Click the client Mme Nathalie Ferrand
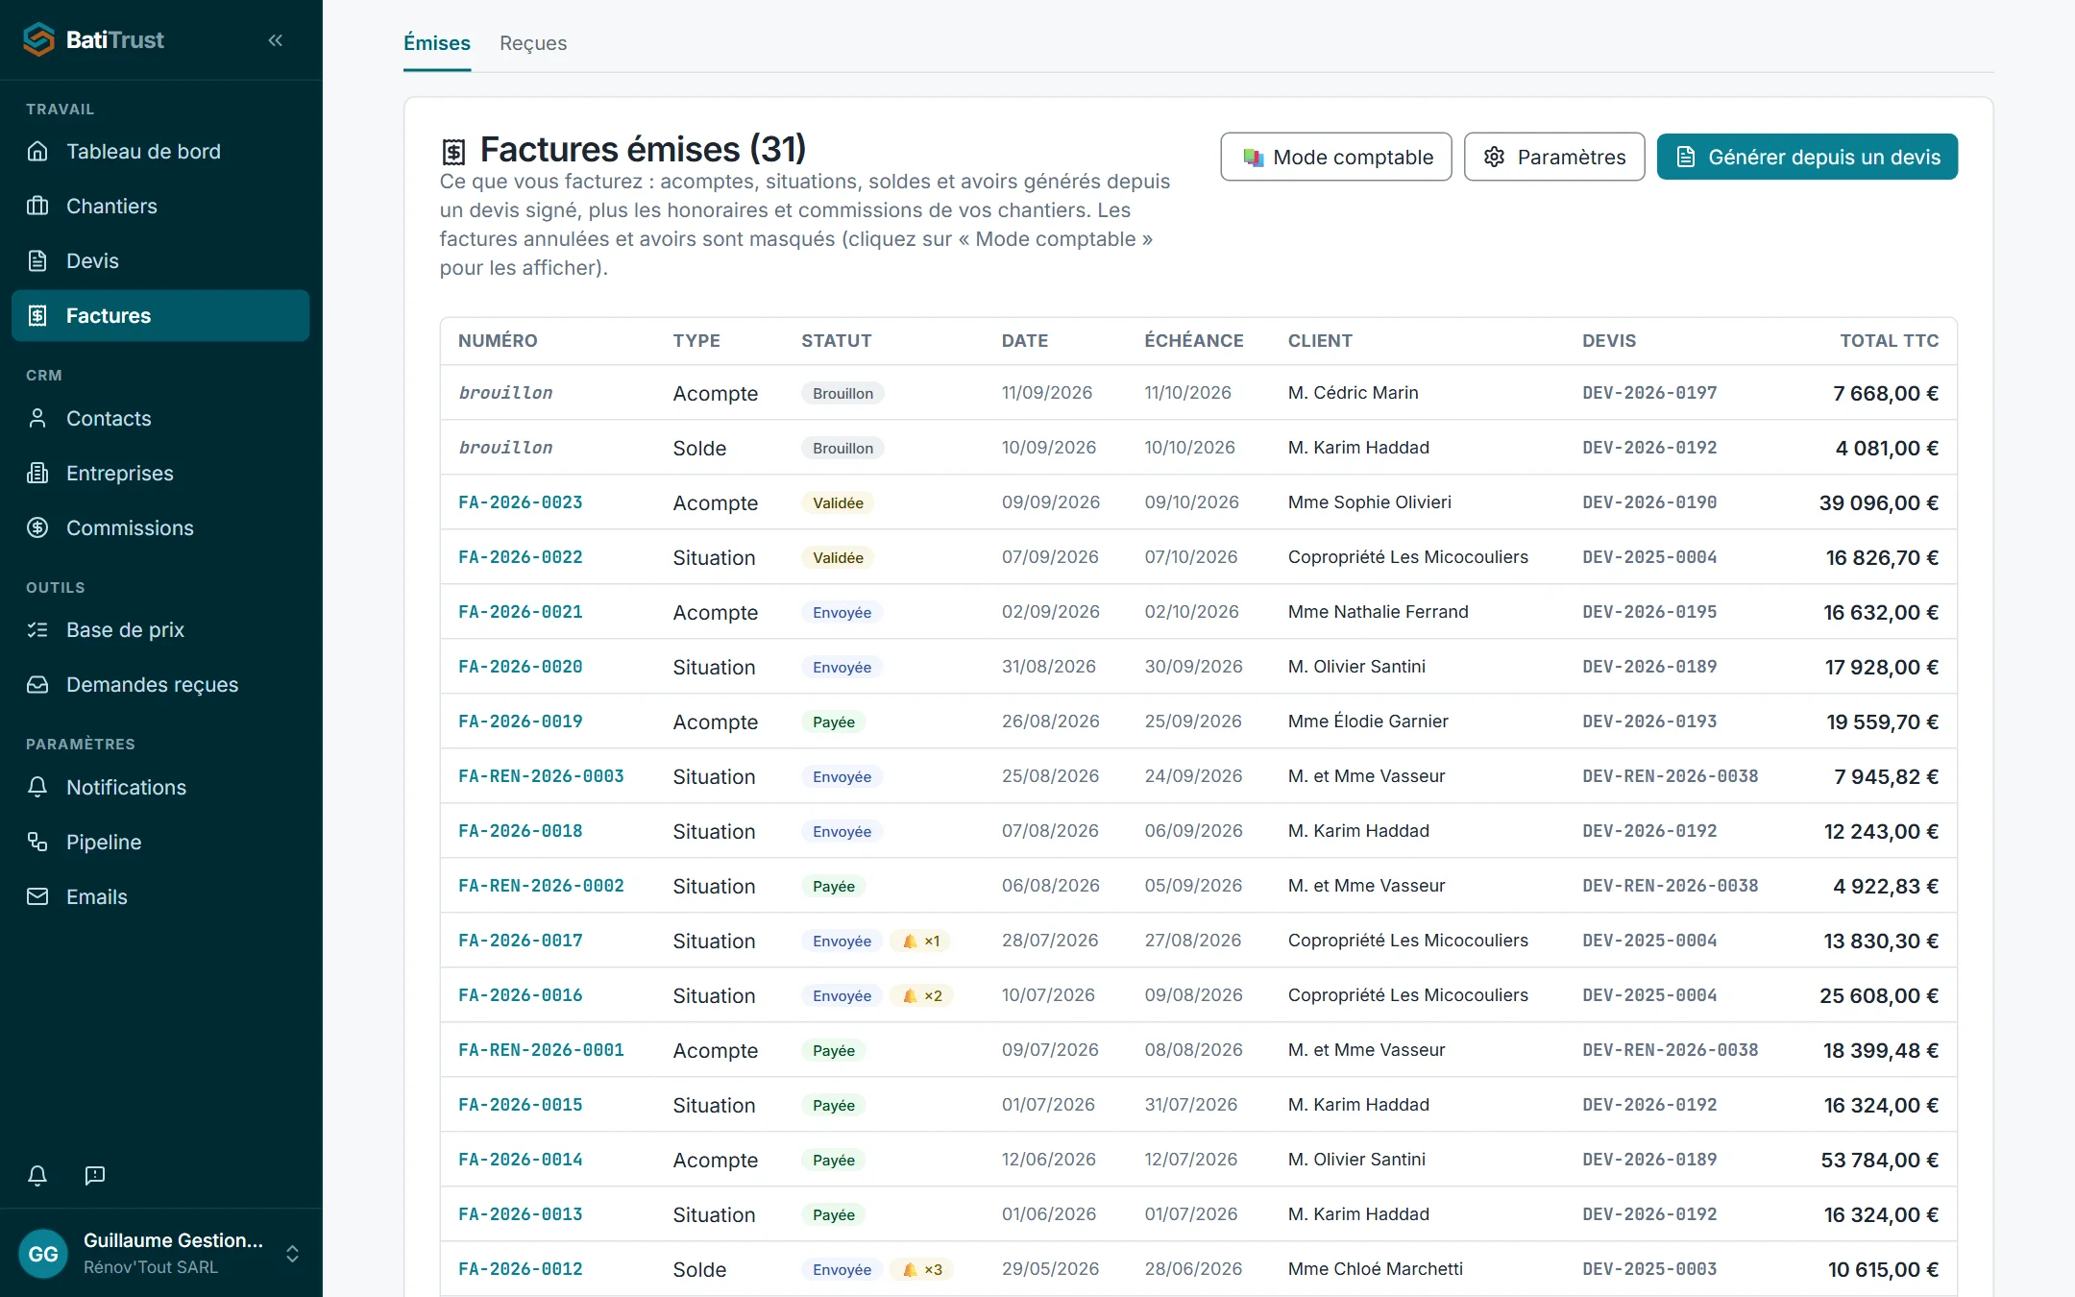The image size is (2075, 1297). [x=1378, y=612]
